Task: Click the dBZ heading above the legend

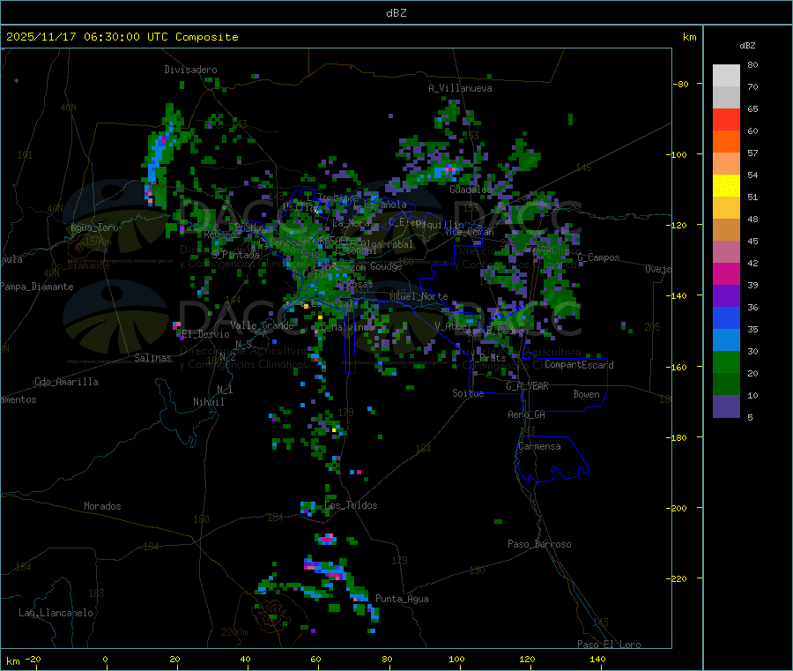Action: click(x=747, y=46)
